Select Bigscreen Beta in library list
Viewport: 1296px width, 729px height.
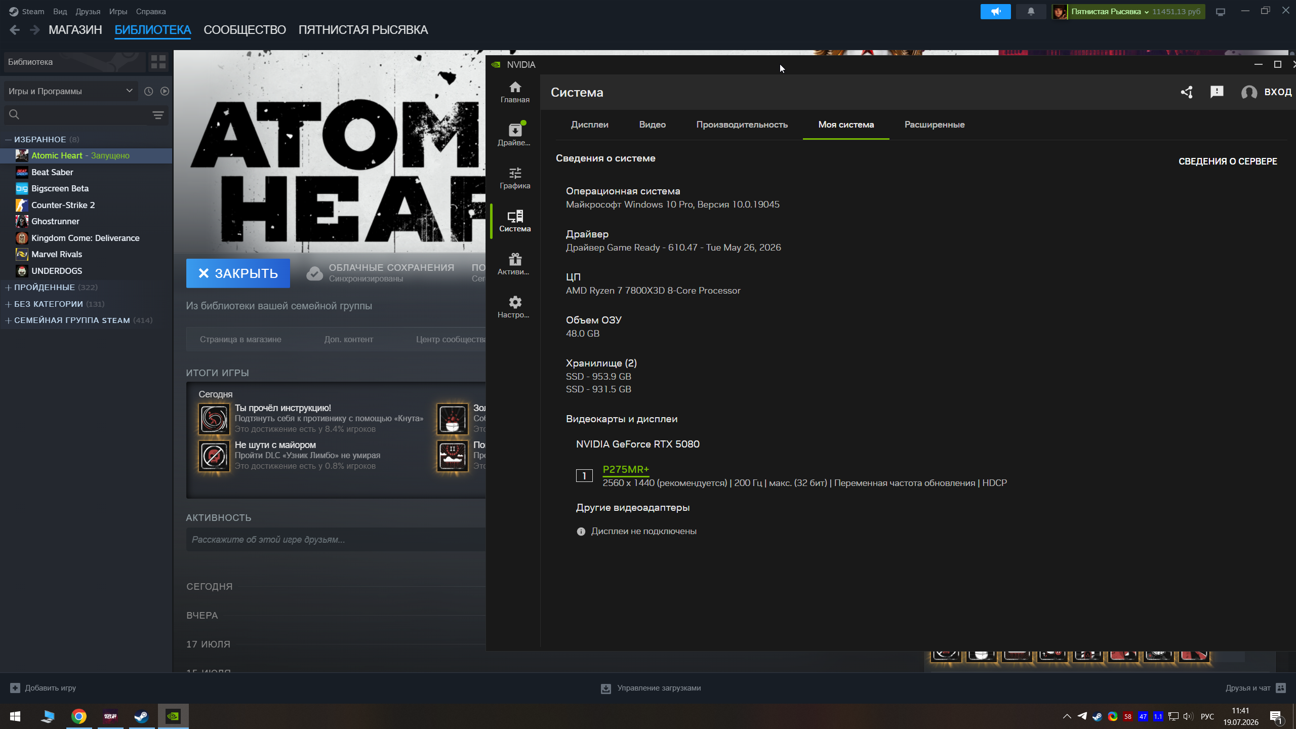coord(86,188)
